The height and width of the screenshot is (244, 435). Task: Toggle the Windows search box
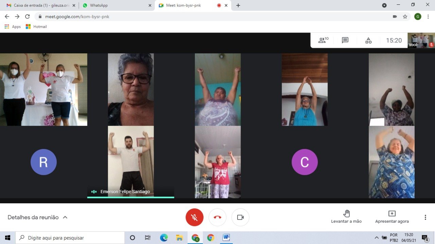[70, 238]
